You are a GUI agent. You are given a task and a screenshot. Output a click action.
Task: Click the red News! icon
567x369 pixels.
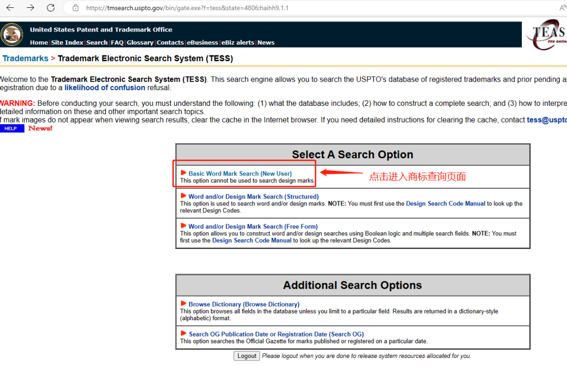(40, 128)
